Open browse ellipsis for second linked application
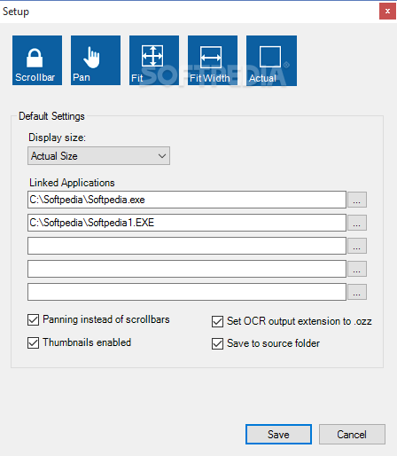 [x=357, y=223]
